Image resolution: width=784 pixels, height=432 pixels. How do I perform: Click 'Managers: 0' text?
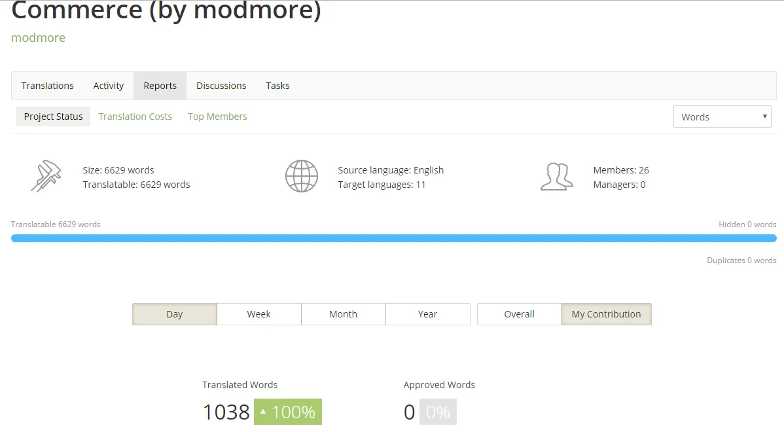coord(620,185)
